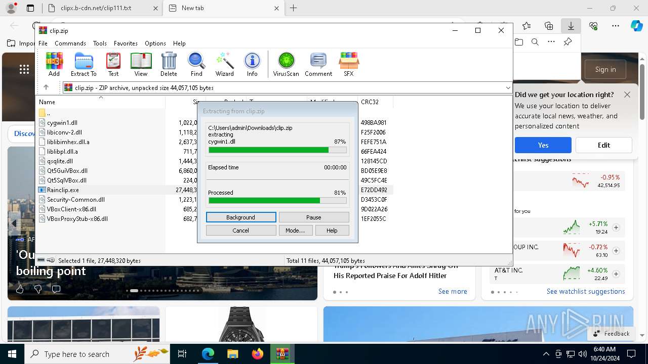Start the VirusScan tool

coord(286,64)
